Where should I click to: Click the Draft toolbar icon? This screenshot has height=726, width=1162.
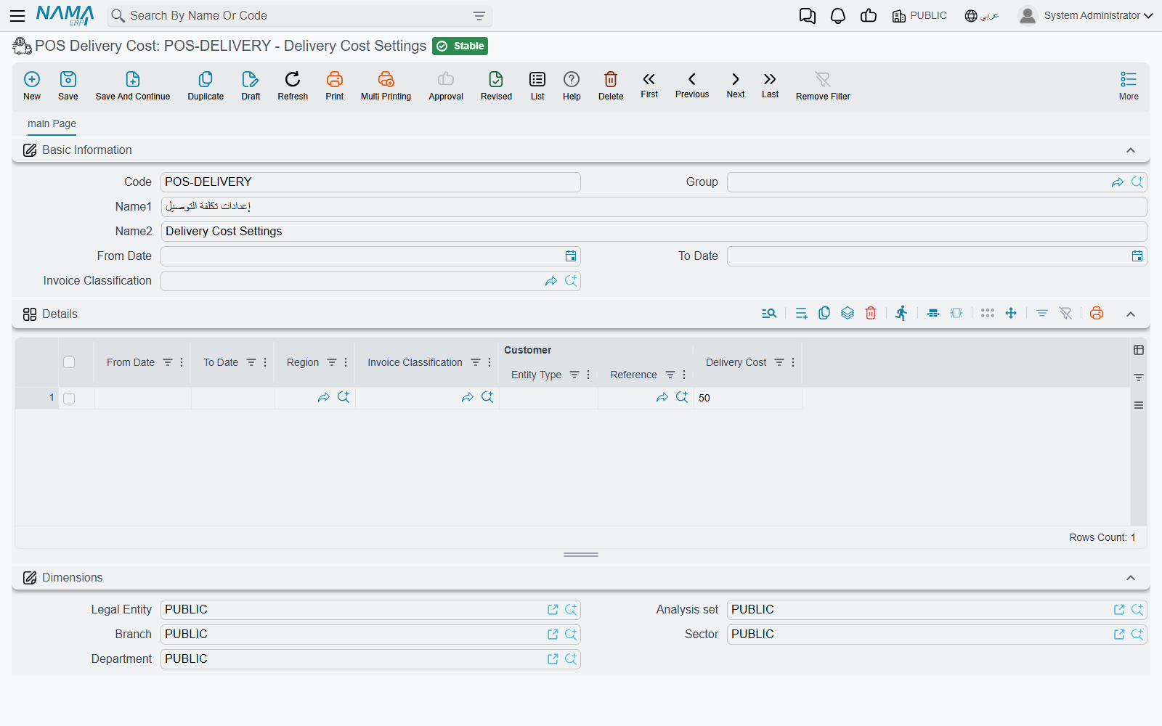(x=251, y=86)
